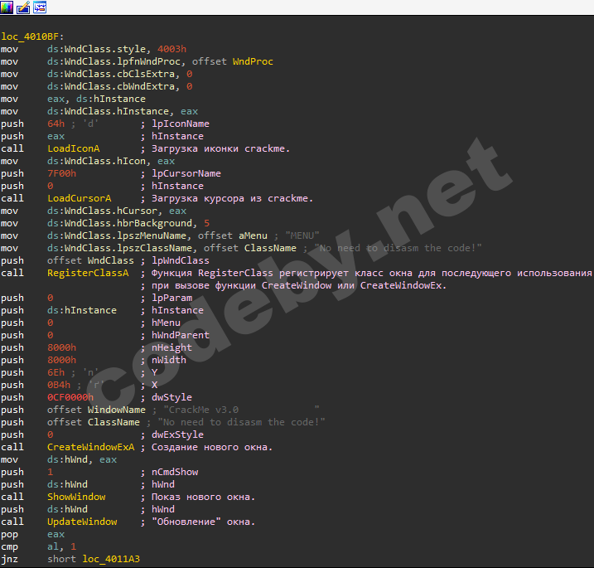Click the lpWndClass comment
Screen dimensions: 594x568
pyautogui.click(x=181, y=261)
